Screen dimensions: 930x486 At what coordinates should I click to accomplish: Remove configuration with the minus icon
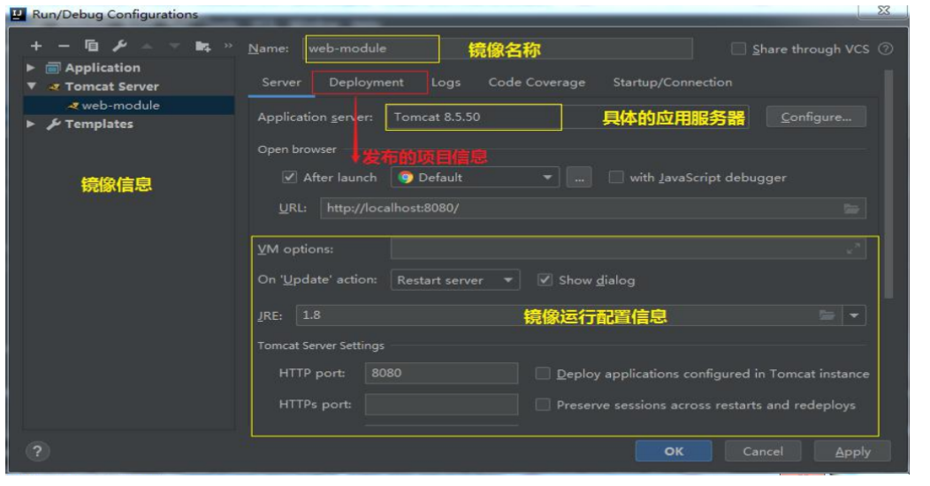point(64,46)
